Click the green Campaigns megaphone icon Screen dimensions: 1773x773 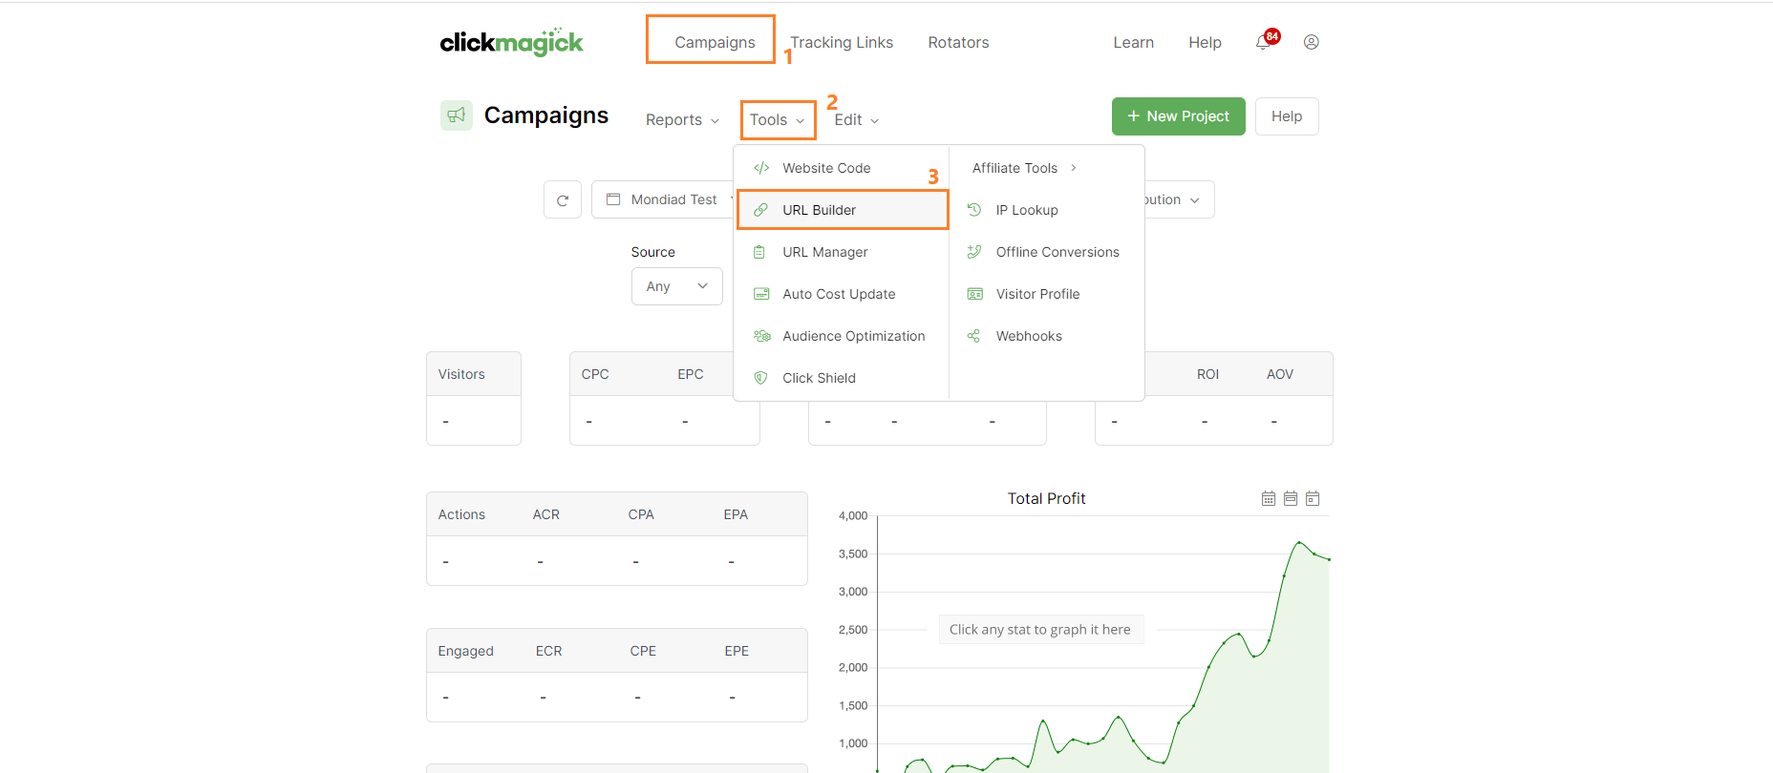(x=456, y=115)
